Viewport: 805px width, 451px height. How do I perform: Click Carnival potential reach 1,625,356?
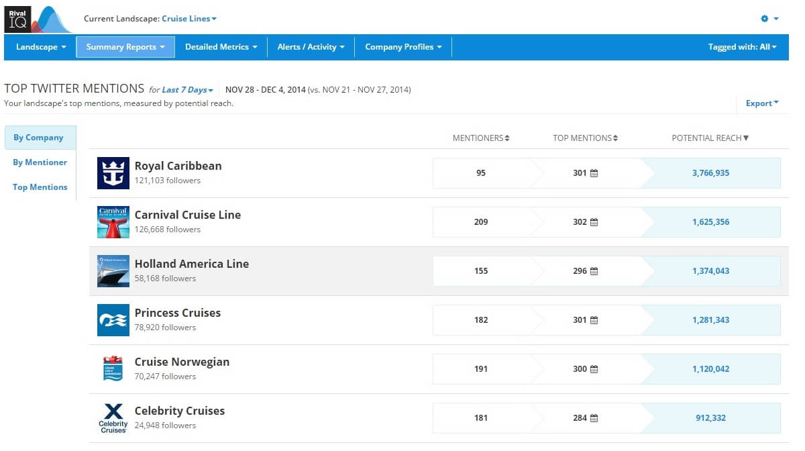click(x=710, y=222)
